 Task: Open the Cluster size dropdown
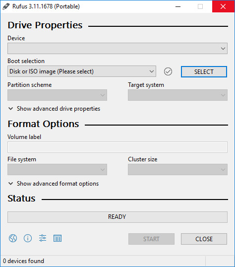pyautogui.click(x=177, y=169)
